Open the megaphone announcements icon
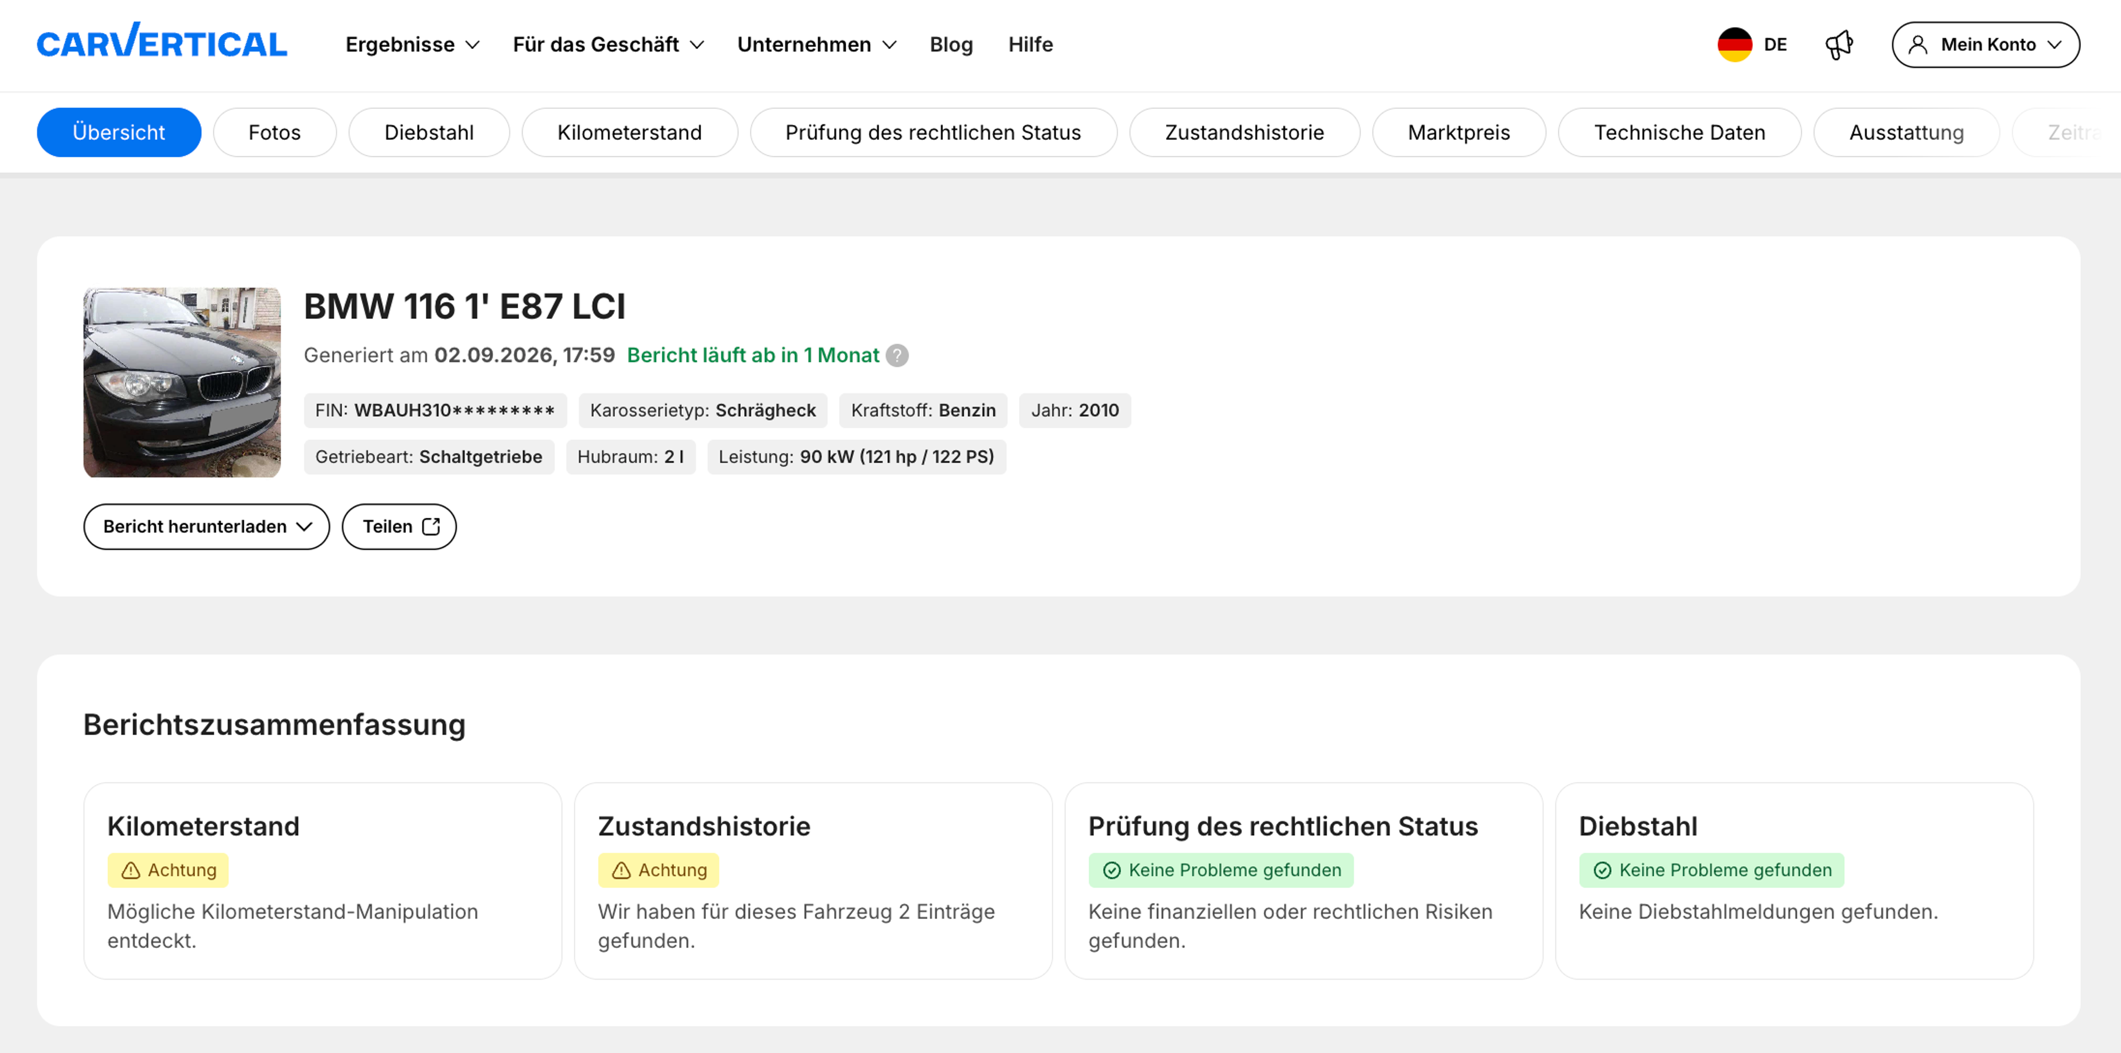Screen dimensions: 2121x1053 (x=1839, y=44)
